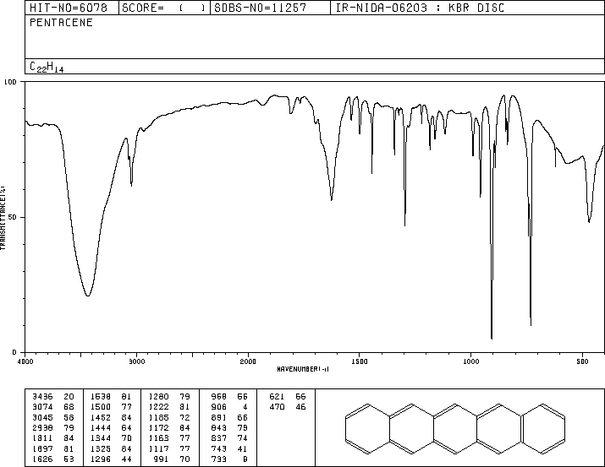This screenshot has height=467, width=605.
Task: Click peak table entry 1222 81
Action: pos(169,406)
